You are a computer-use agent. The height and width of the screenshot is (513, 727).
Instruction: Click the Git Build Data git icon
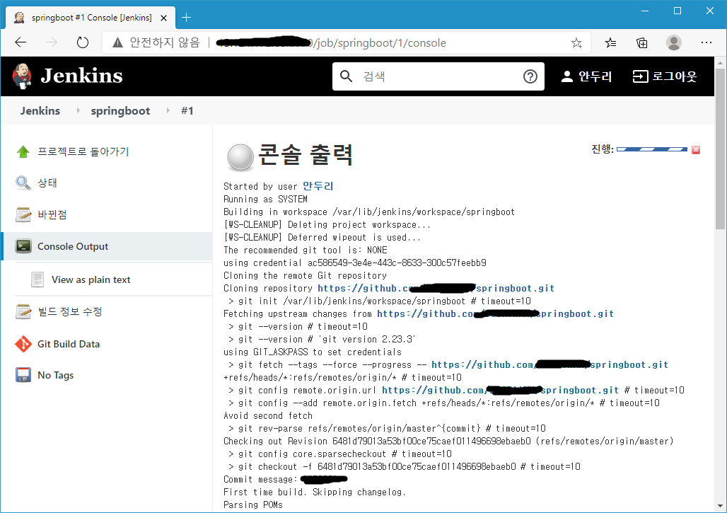23,344
